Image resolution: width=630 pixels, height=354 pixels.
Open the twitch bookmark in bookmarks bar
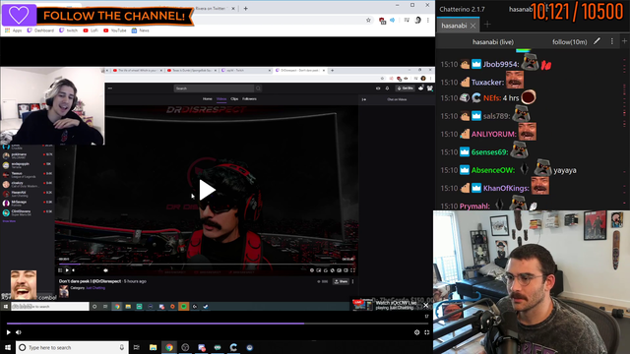tap(68, 30)
